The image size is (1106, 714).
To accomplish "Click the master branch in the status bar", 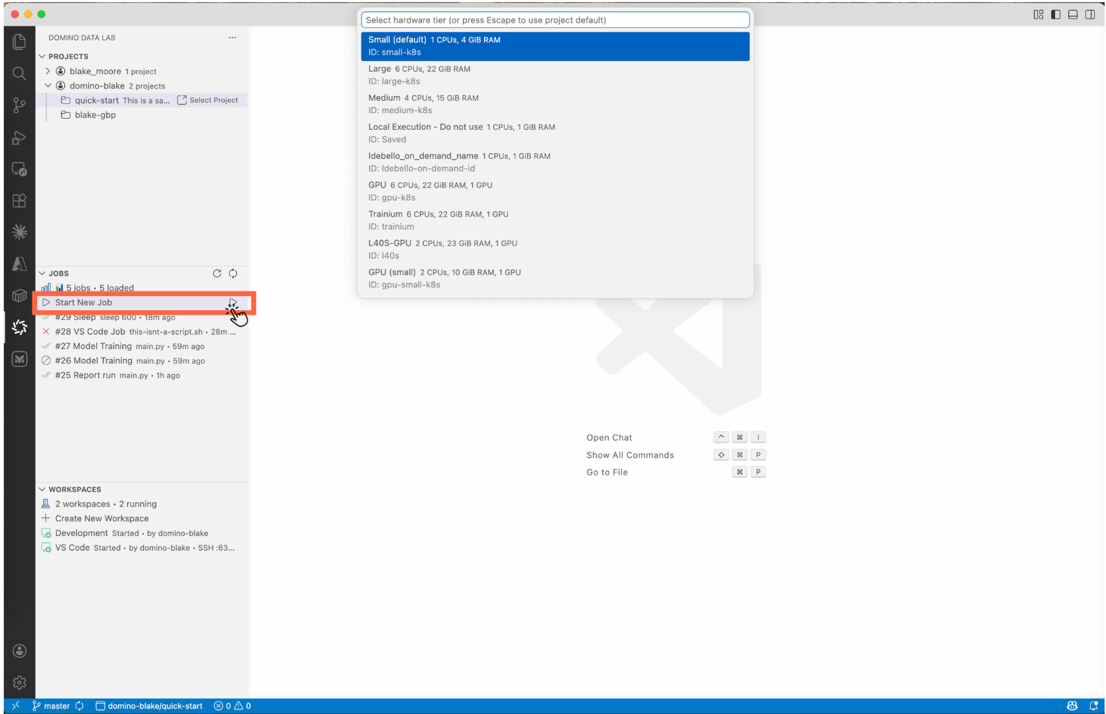I will (52, 706).
